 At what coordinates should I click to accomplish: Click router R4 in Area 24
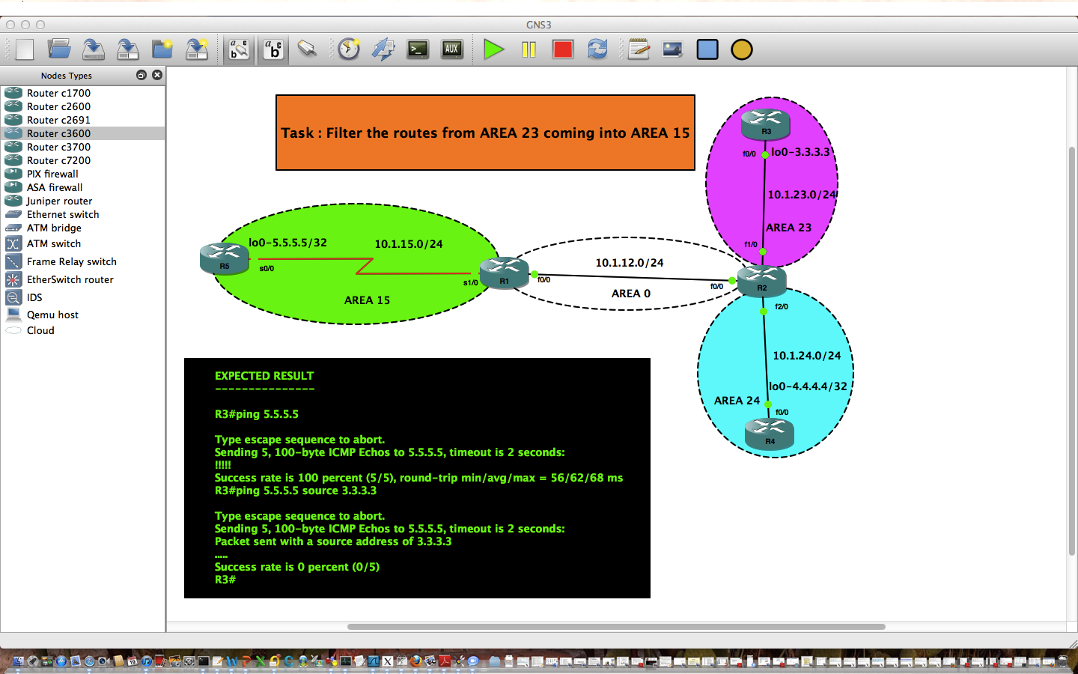click(x=770, y=434)
